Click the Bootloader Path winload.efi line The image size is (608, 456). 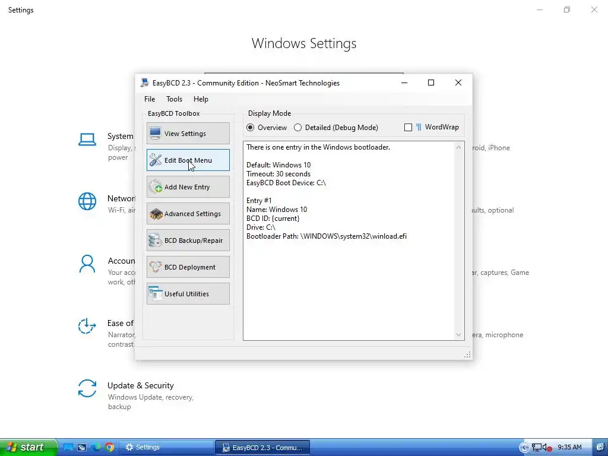click(327, 236)
